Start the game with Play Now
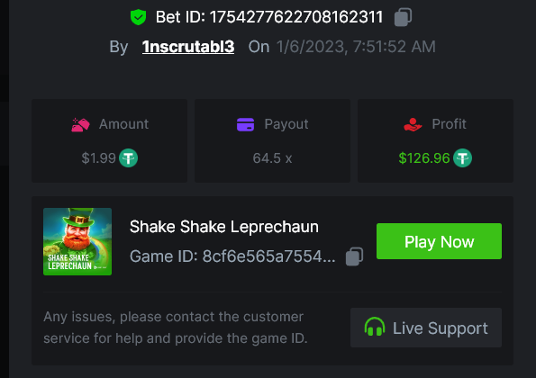Image resolution: width=536 pixels, height=378 pixels. [x=439, y=241]
